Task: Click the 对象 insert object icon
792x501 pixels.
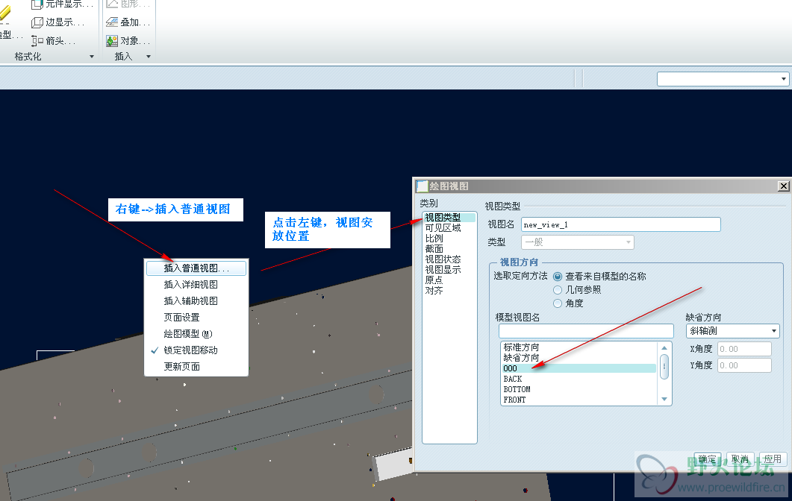Action: click(x=112, y=40)
